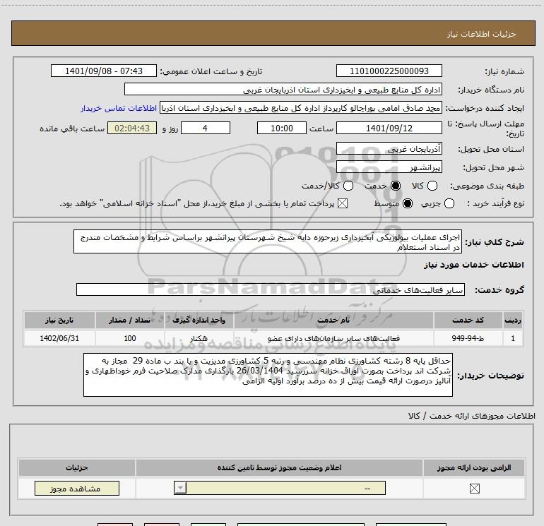The width and height of the screenshot is (544, 526).
Task: Click the ایجاد کننده درخواست field
Action: click(x=301, y=108)
